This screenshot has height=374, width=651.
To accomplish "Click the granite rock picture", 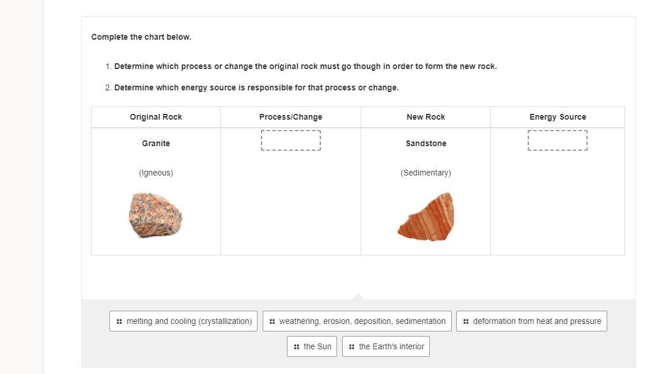I will click(156, 215).
